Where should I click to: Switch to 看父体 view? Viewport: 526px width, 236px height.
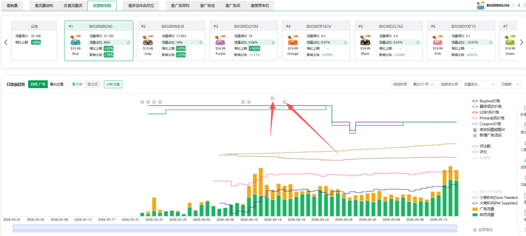click(x=92, y=84)
